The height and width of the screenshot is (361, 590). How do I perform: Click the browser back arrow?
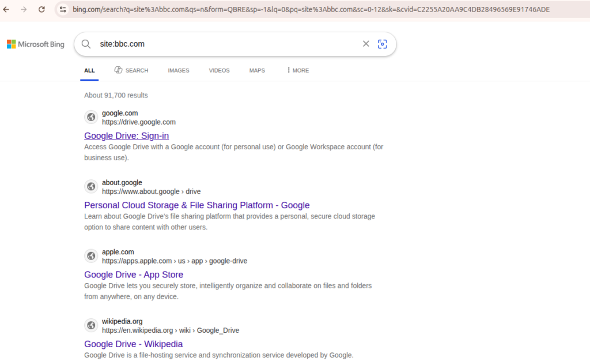pos(6,9)
